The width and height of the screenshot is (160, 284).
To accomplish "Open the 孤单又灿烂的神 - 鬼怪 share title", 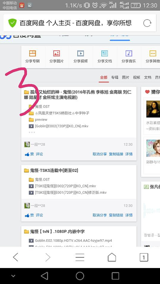I will click(78, 95).
